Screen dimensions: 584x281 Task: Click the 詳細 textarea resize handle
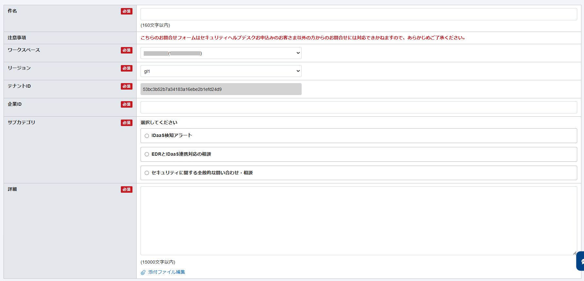tap(575, 253)
